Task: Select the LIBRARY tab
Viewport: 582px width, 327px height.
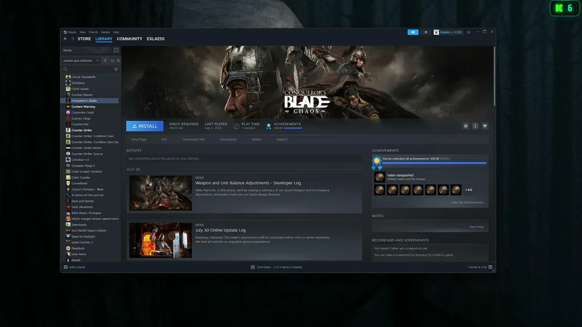Action: 104,39
